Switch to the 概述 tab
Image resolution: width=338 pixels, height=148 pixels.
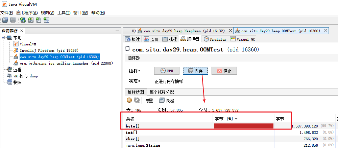[133, 39]
